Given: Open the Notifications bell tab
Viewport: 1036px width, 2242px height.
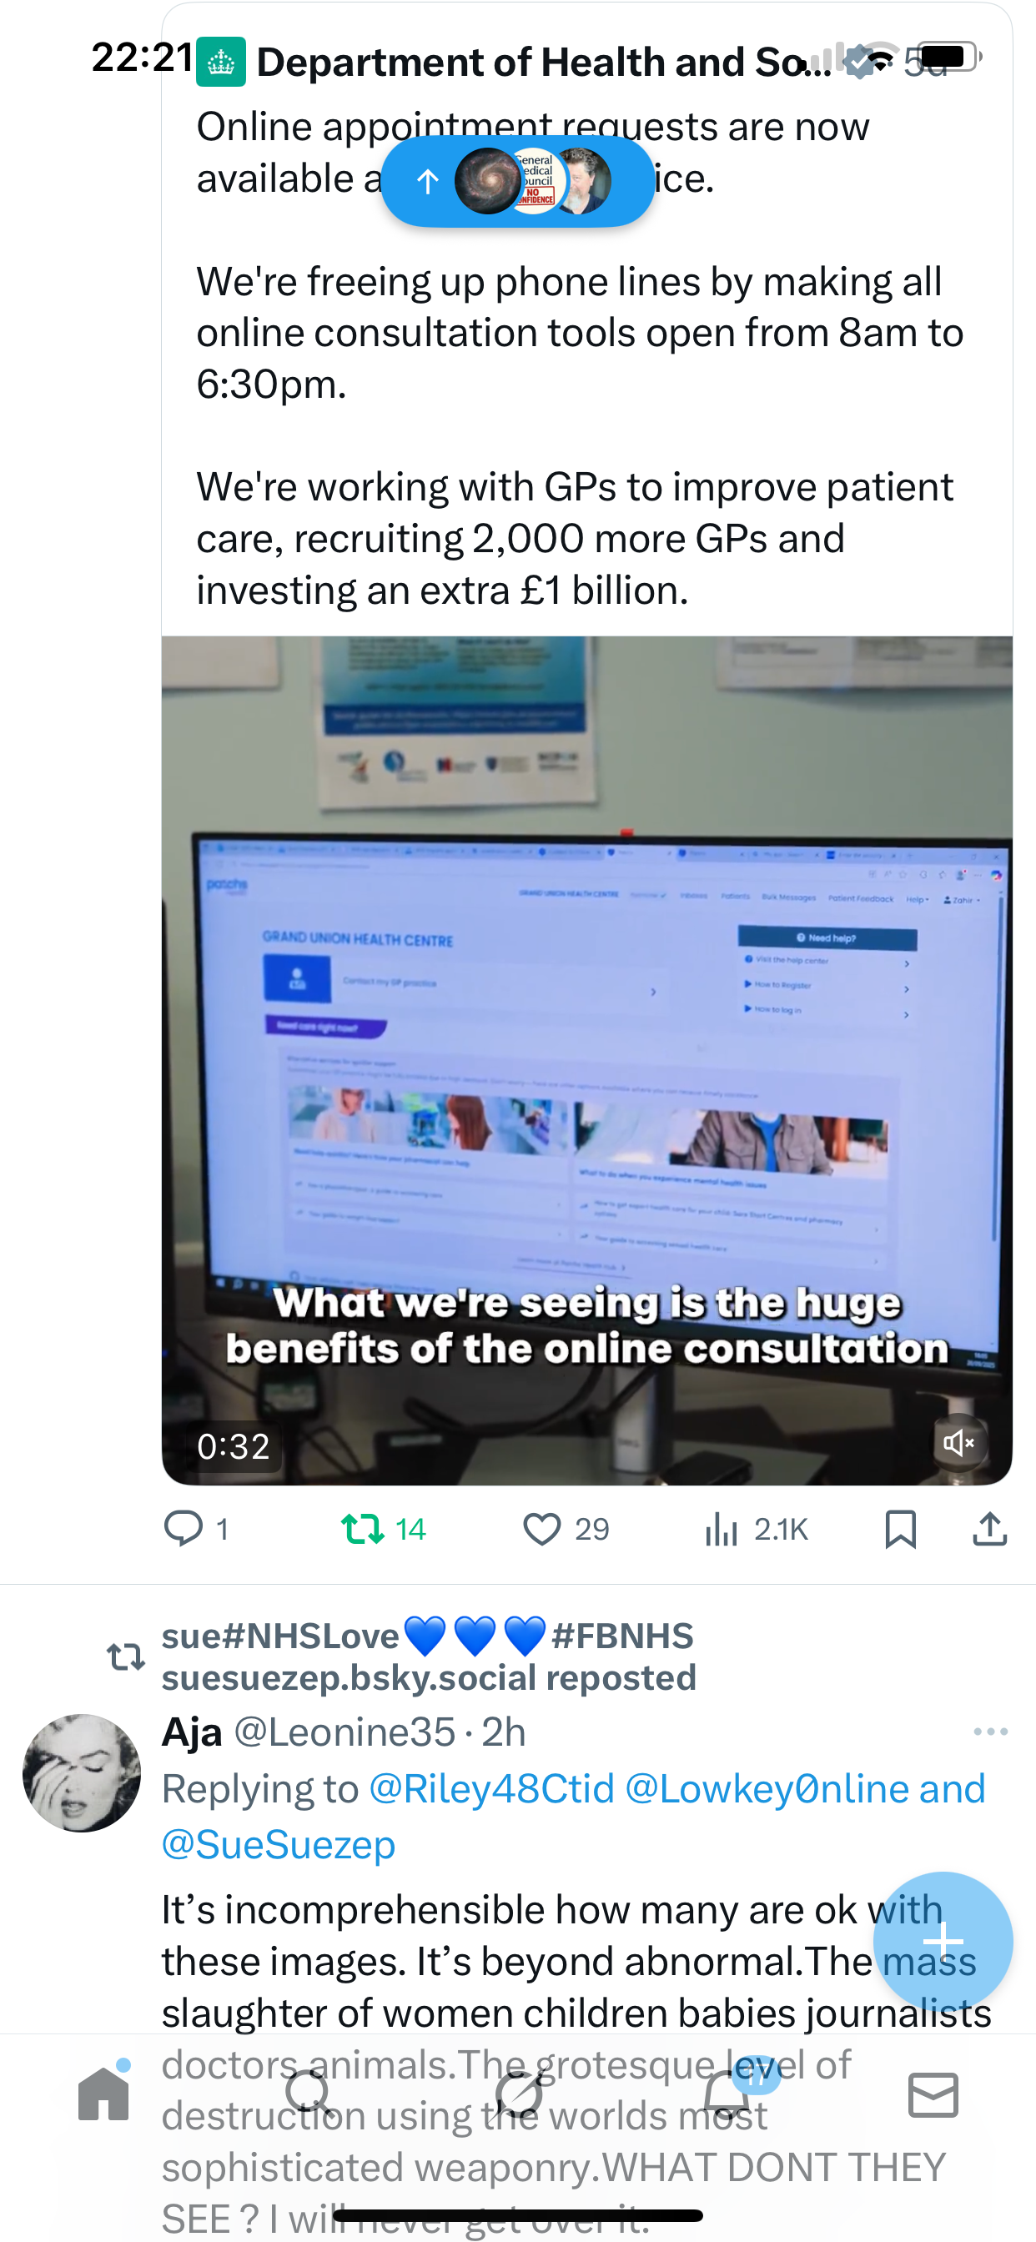Looking at the screenshot, I should 727,2094.
